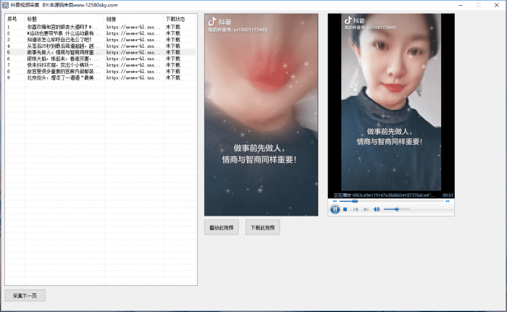Click the 采集下一页 button
This screenshot has width=507, height=312.
(25, 295)
